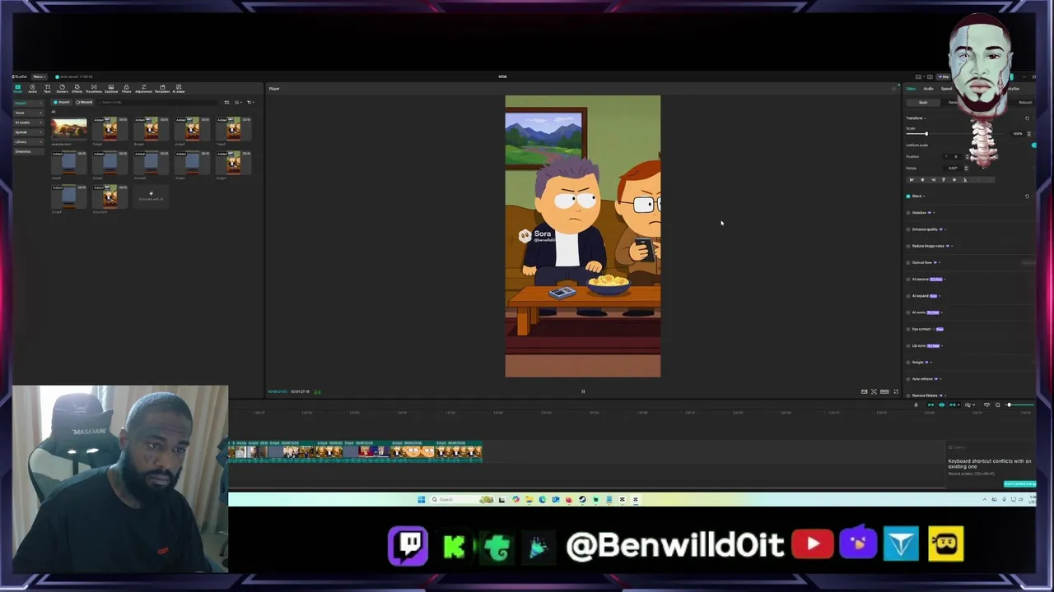Switch to the Audio properties tab
The width and height of the screenshot is (1054, 592).
point(928,89)
